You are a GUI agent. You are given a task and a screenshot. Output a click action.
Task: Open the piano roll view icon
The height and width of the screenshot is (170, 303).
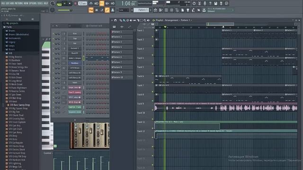point(160,10)
